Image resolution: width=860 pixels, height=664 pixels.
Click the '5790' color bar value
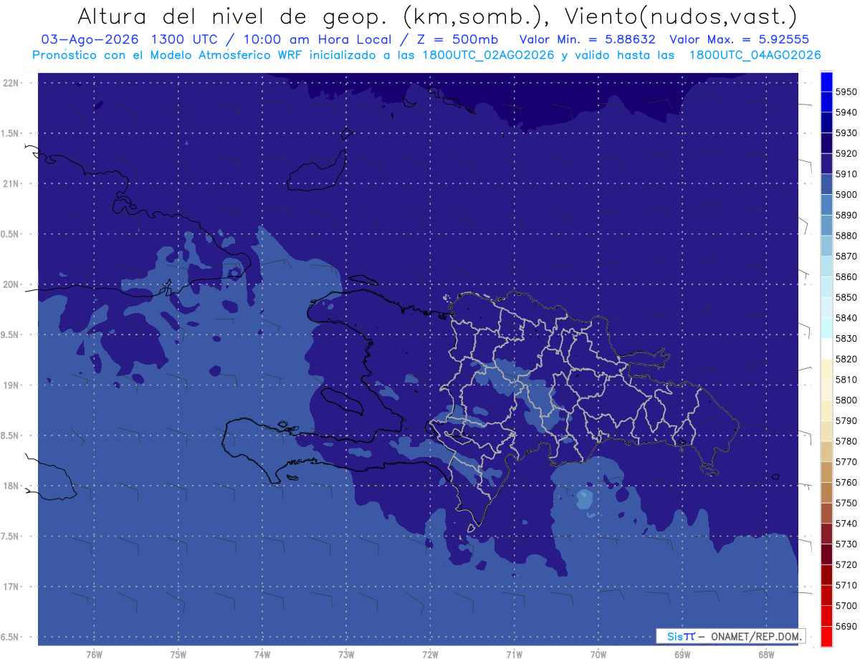[846, 420]
